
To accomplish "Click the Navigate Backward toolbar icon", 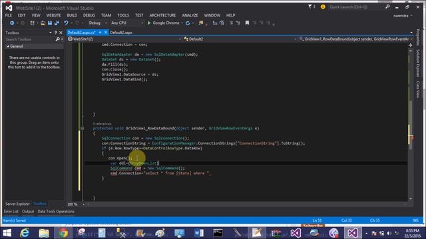I will tap(12, 23).
